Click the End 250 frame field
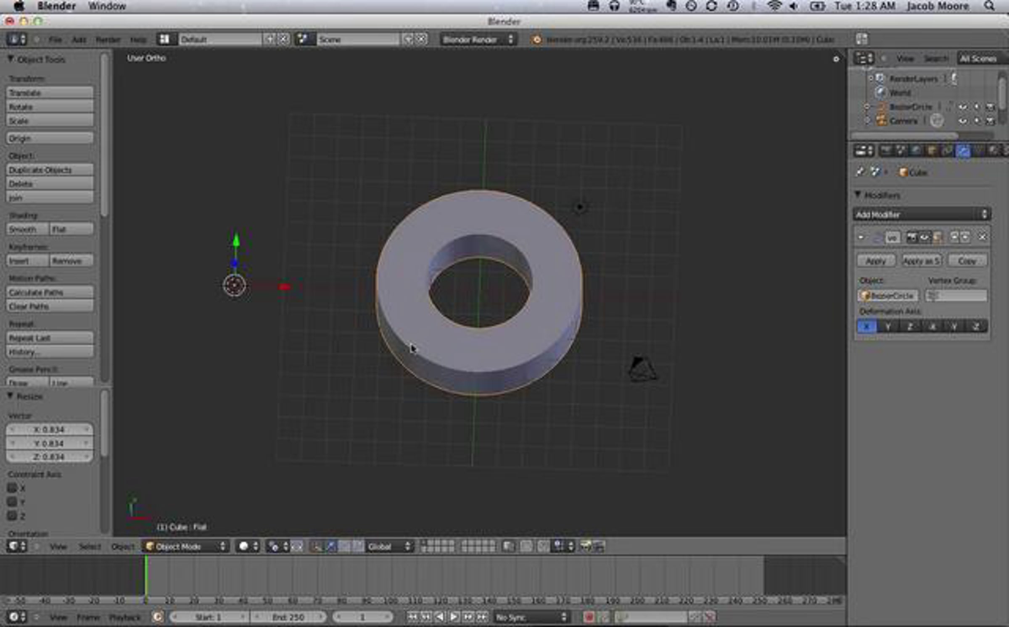Image resolution: width=1009 pixels, height=627 pixels. [x=288, y=617]
